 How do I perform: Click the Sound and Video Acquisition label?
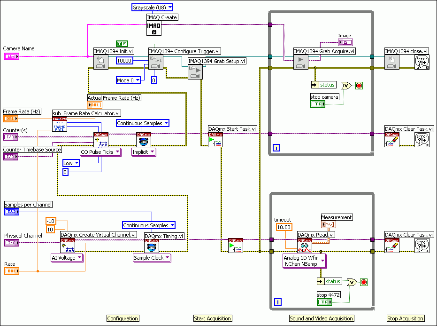click(x=321, y=318)
